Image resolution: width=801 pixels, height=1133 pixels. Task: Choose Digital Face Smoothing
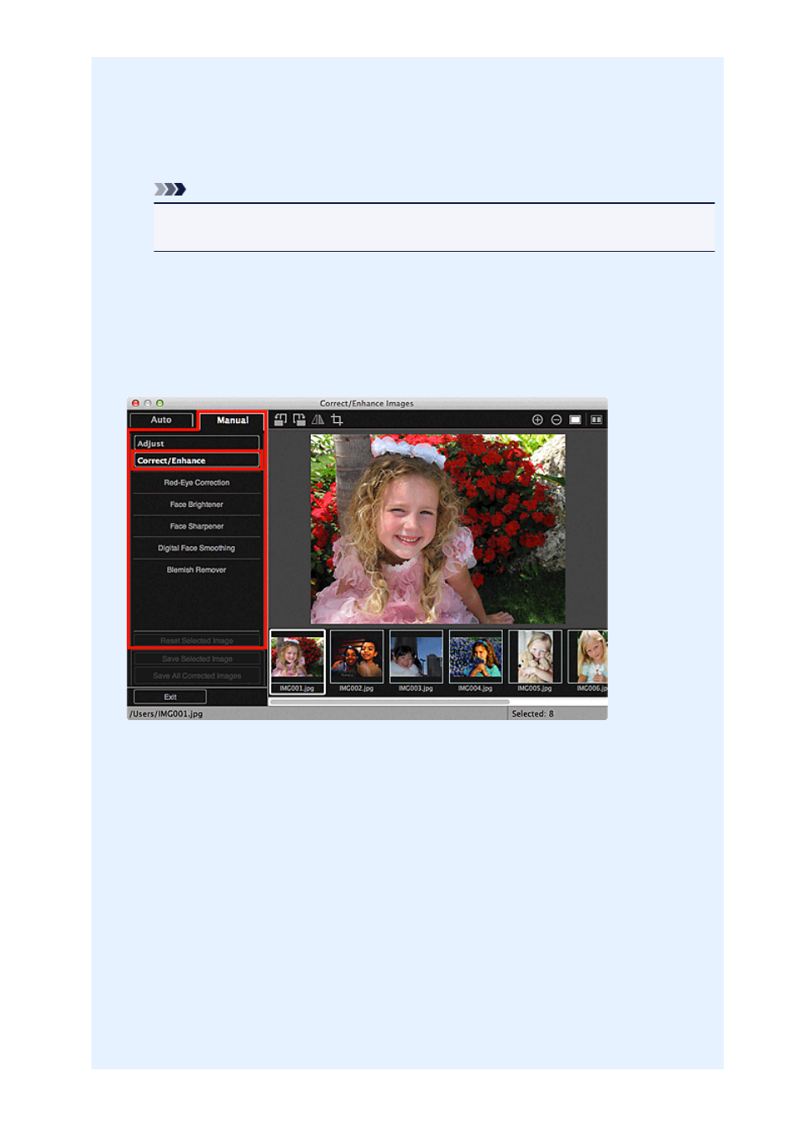coord(196,548)
